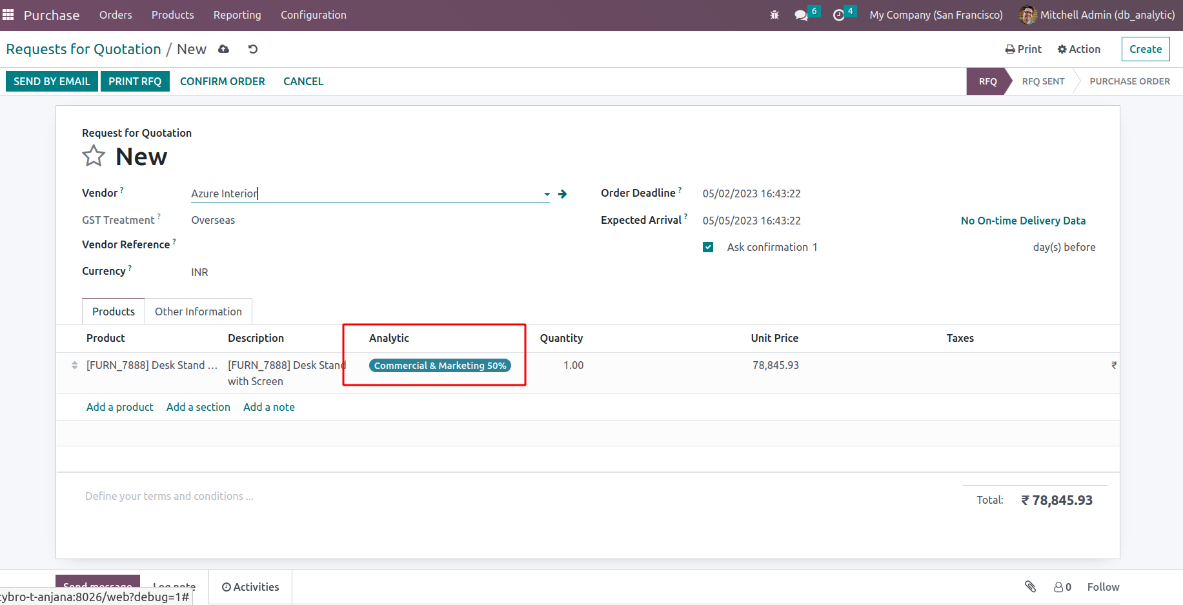Image resolution: width=1183 pixels, height=605 pixels.
Task: Open the apps grid menu
Action: (8, 14)
